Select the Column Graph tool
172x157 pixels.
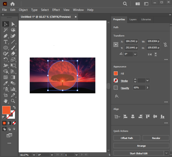point(13,89)
